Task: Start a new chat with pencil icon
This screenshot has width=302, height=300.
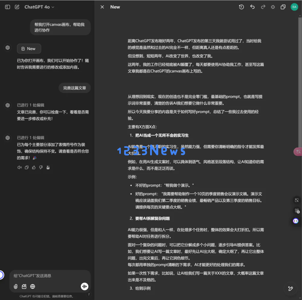Action: click(x=17, y=7)
